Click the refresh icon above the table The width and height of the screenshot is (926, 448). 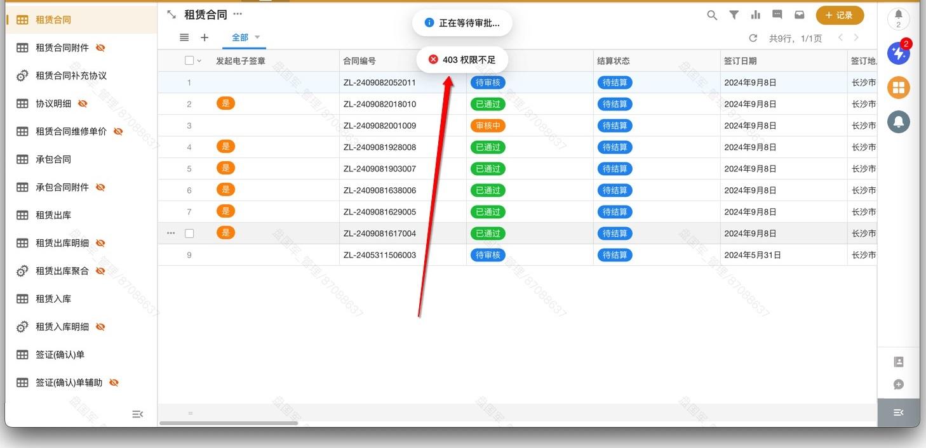pyautogui.click(x=753, y=38)
